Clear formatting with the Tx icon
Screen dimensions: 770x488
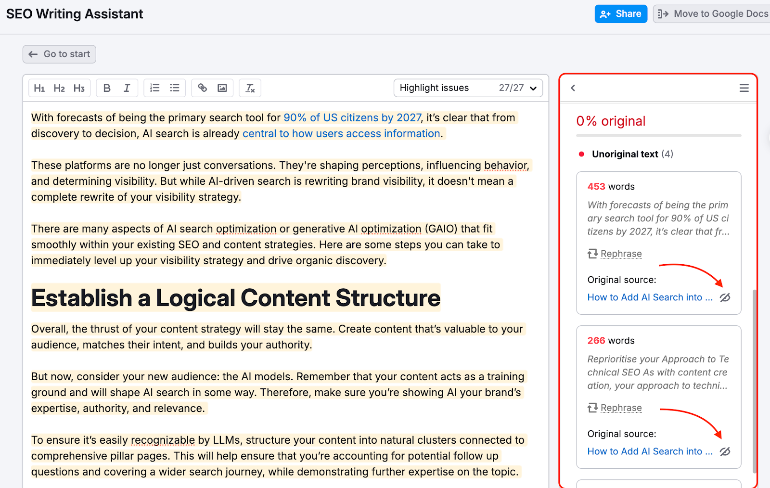250,88
